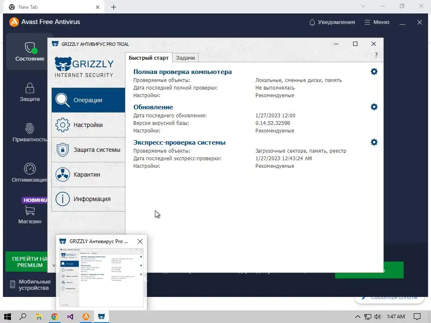Click the Обновление heading link

click(153, 107)
